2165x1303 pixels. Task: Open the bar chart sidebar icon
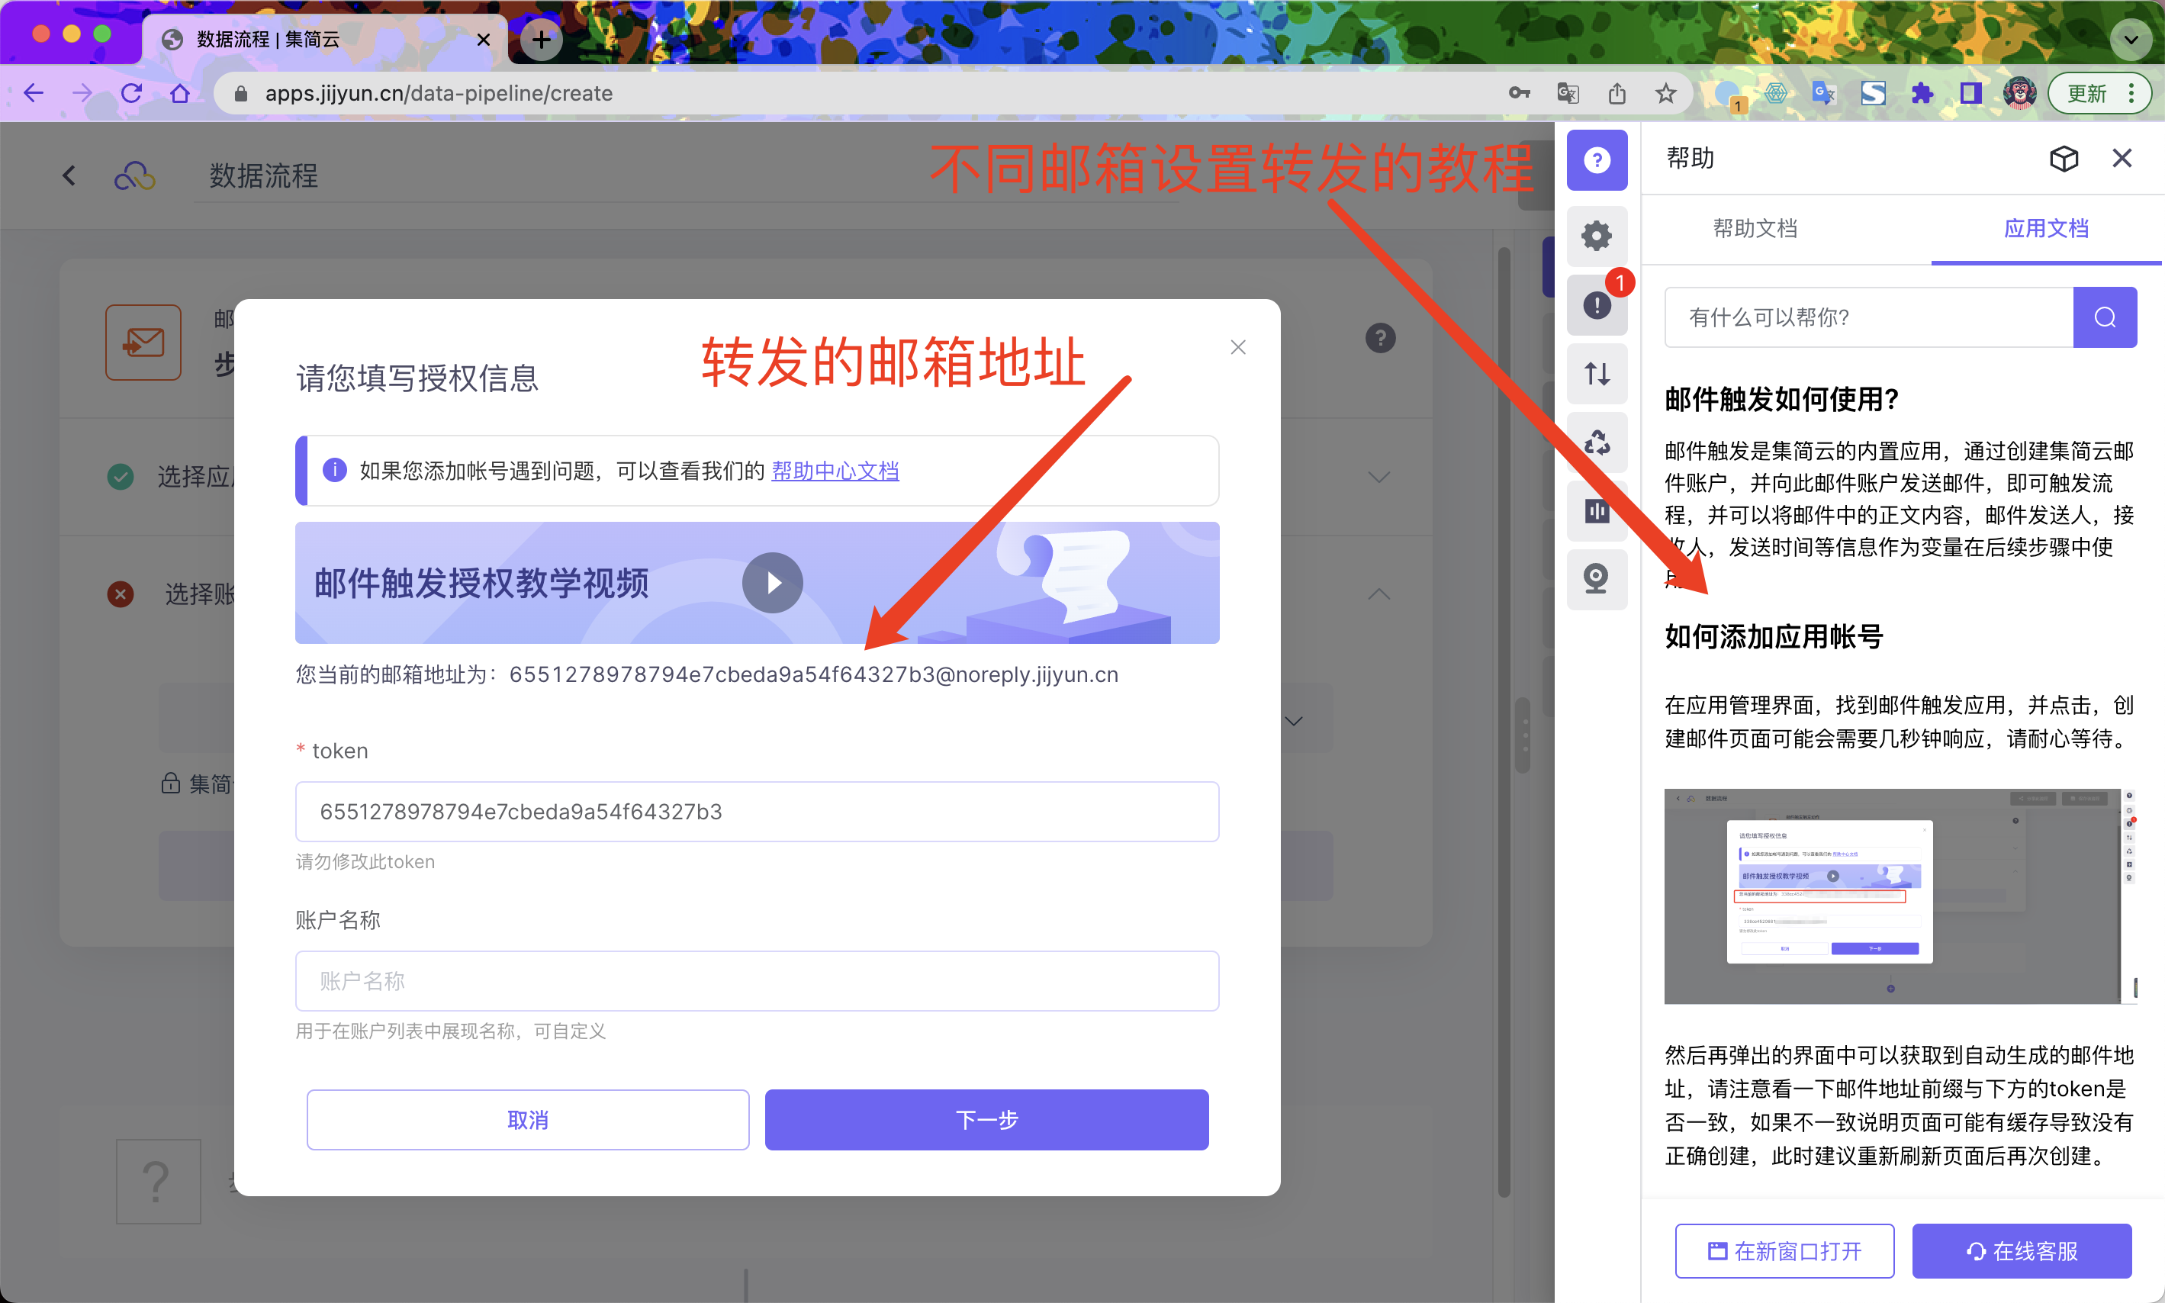coord(1596,511)
